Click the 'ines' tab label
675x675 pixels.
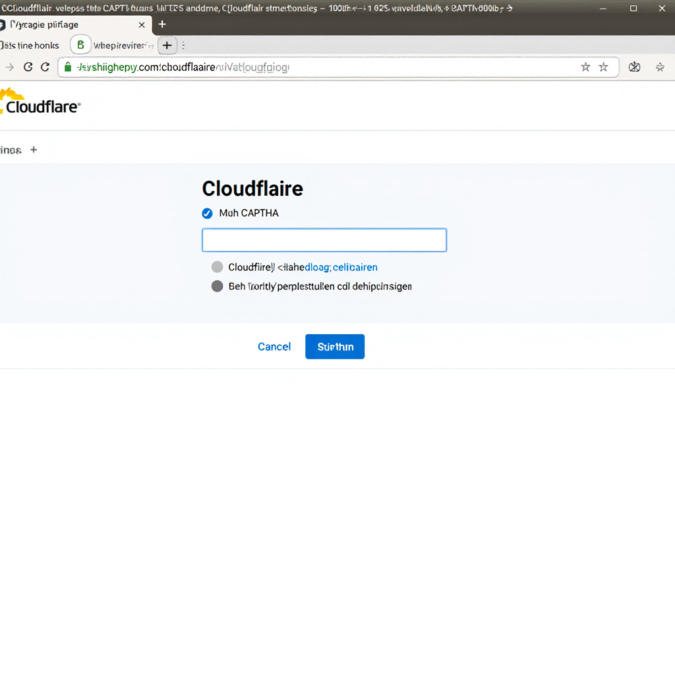click(11, 150)
